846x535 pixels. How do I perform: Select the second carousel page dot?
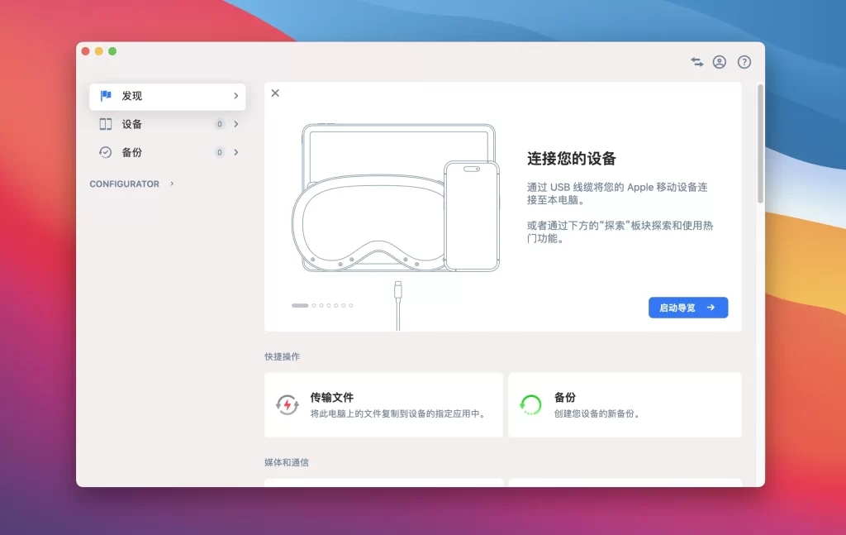(314, 305)
